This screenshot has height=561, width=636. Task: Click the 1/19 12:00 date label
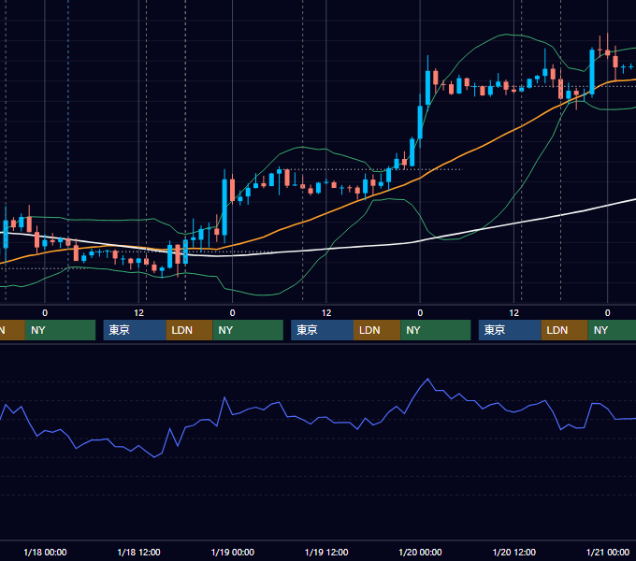pyautogui.click(x=326, y=552)
